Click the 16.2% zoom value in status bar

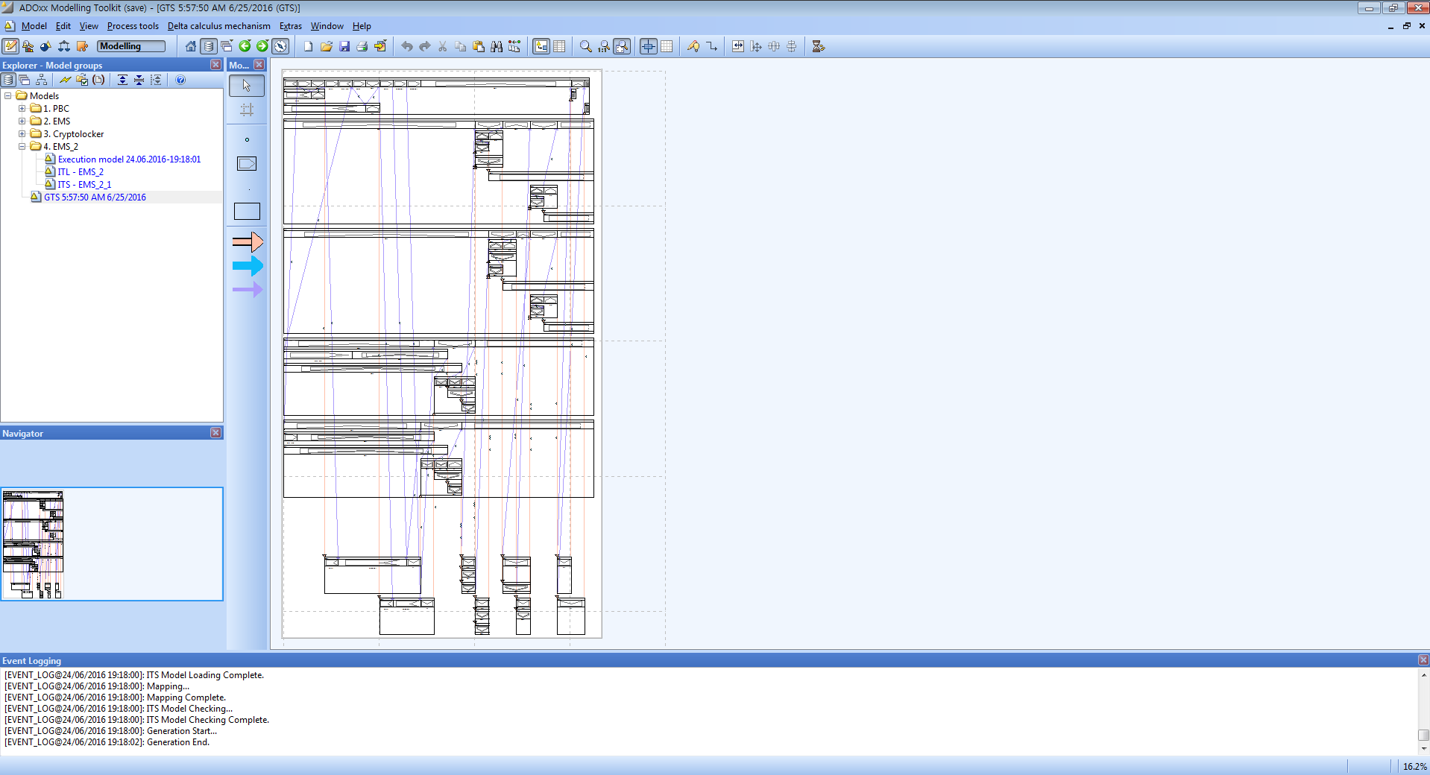pyautogui.click(x=1414, y=766)
